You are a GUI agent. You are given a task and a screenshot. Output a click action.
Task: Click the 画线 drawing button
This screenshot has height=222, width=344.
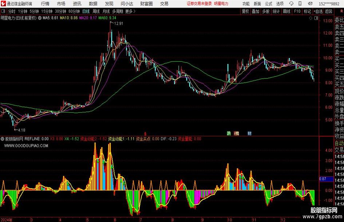point(286,11)
